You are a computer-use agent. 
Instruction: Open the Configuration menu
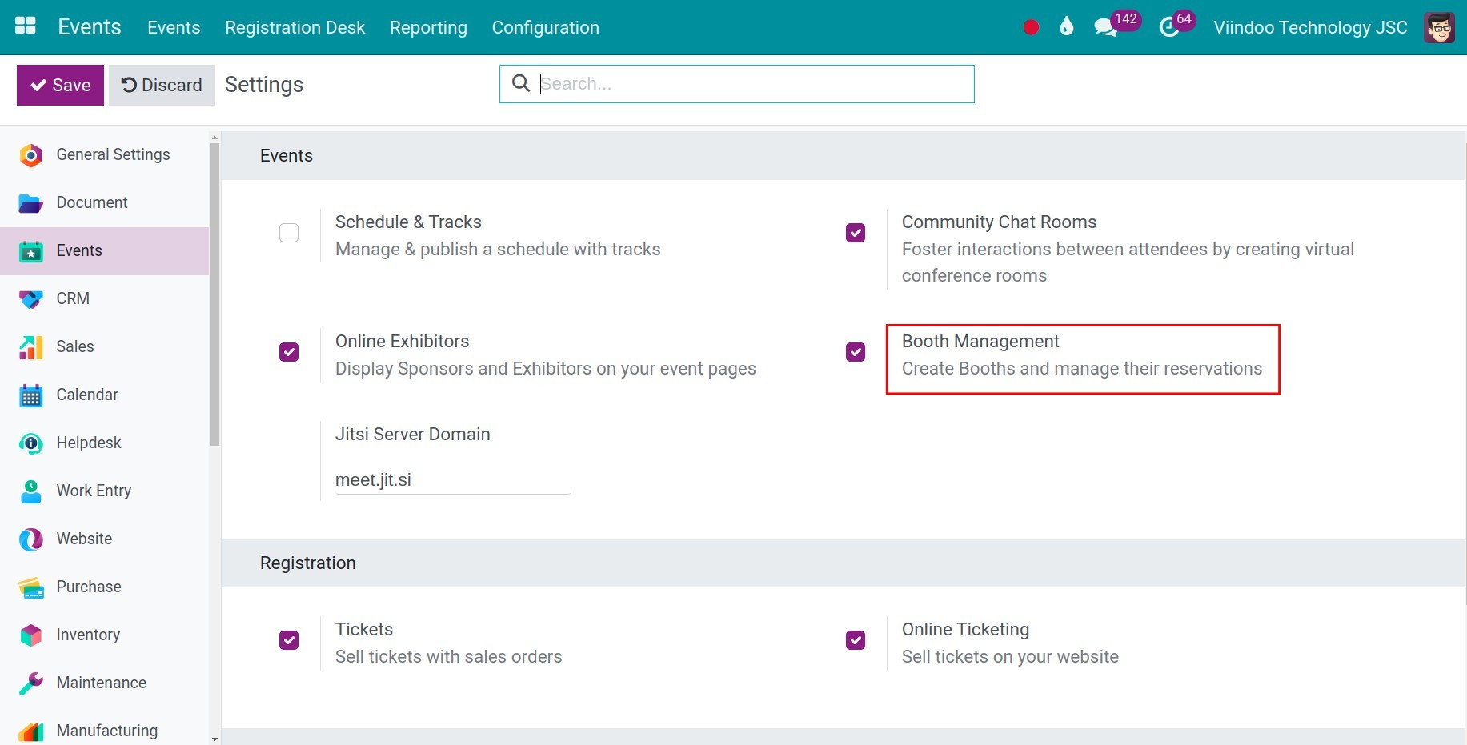545,27
